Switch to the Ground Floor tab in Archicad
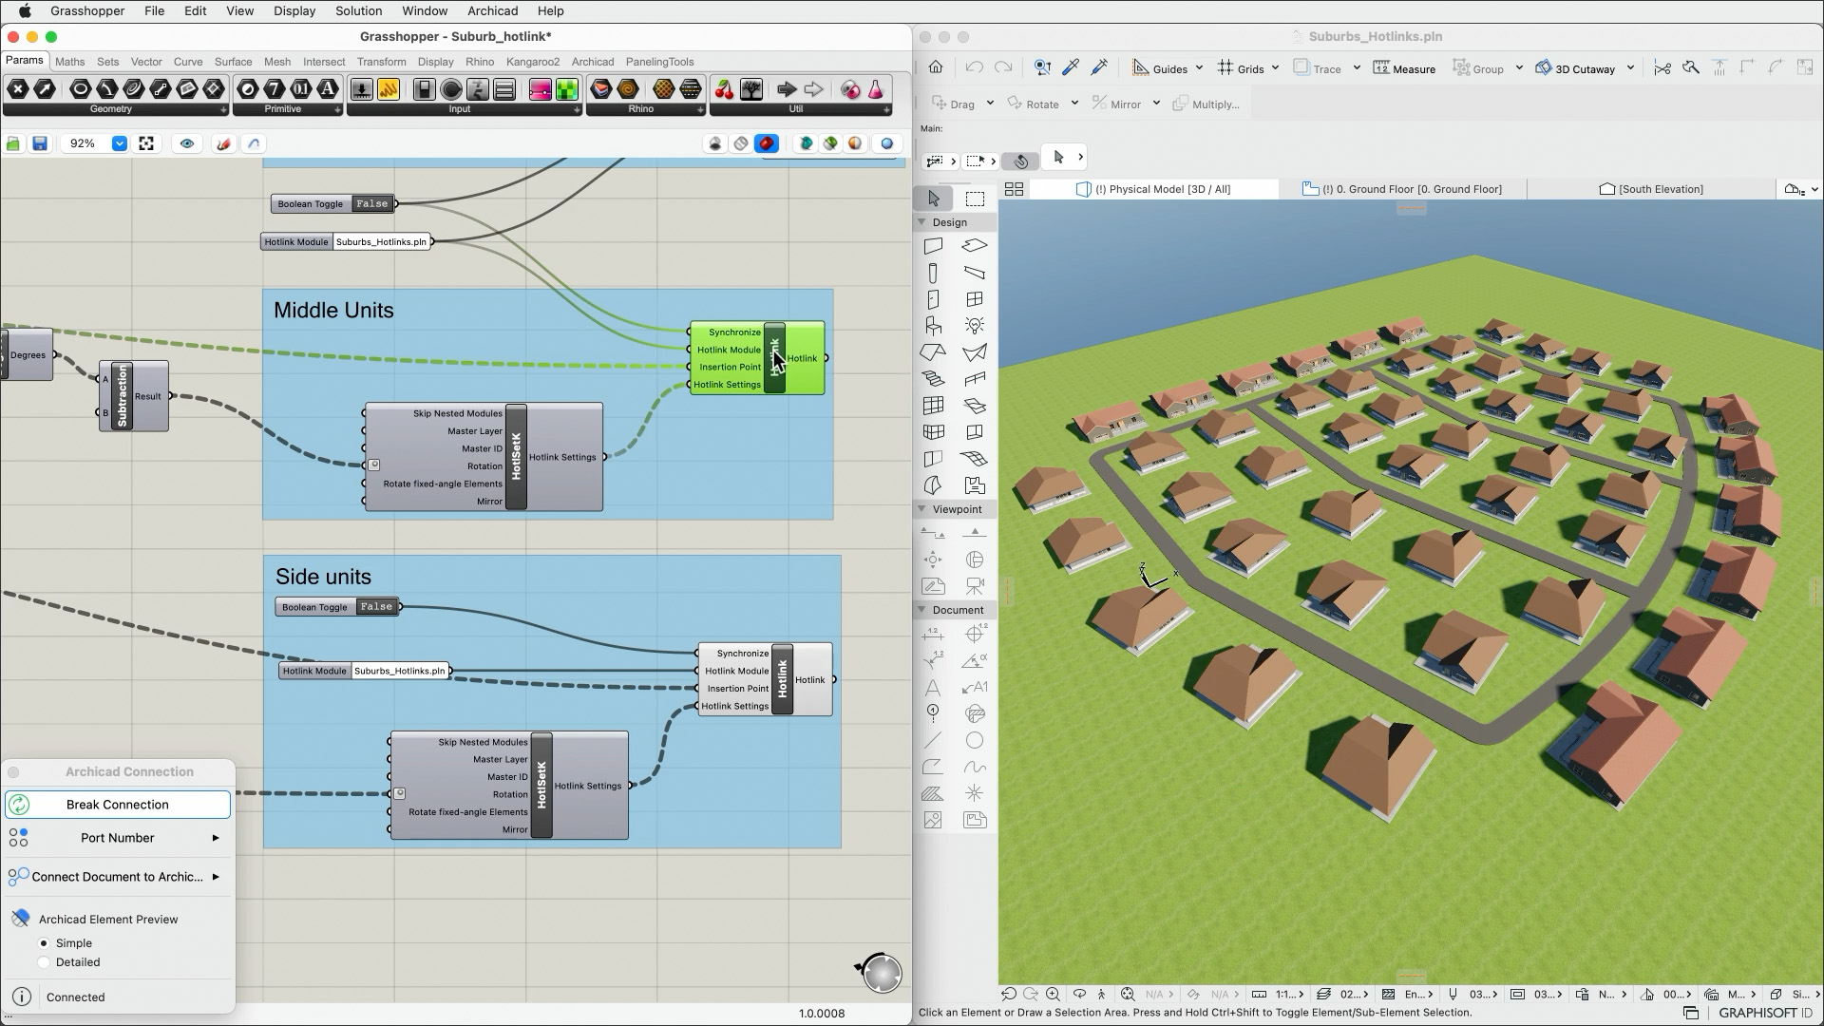Viewport: 1824px width, 1026px height. click(1403, 189)
